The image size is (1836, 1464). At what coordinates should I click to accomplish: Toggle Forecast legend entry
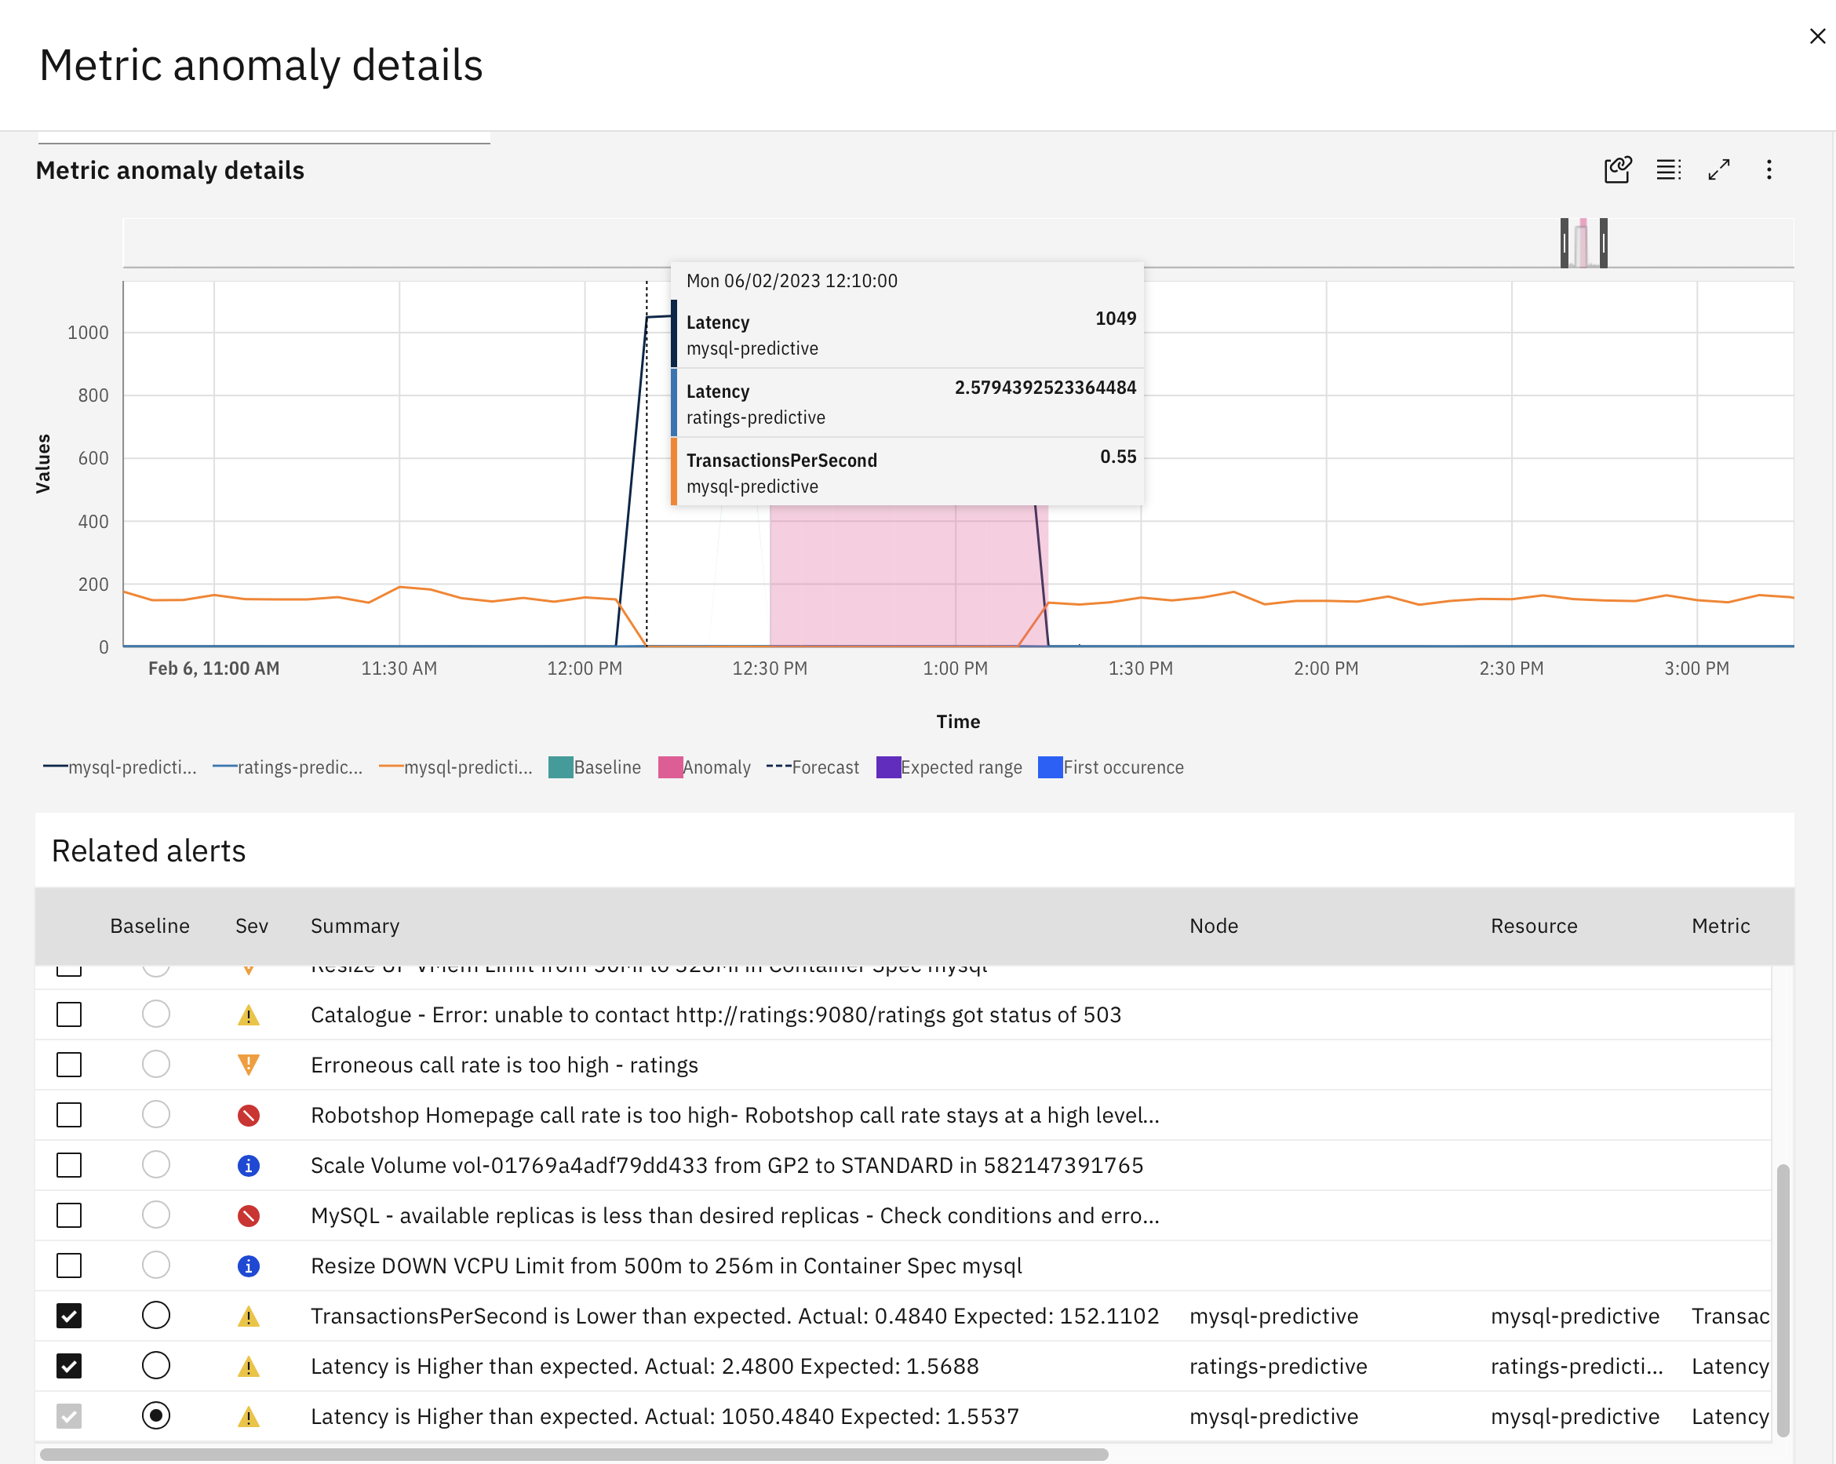(812, 767)
